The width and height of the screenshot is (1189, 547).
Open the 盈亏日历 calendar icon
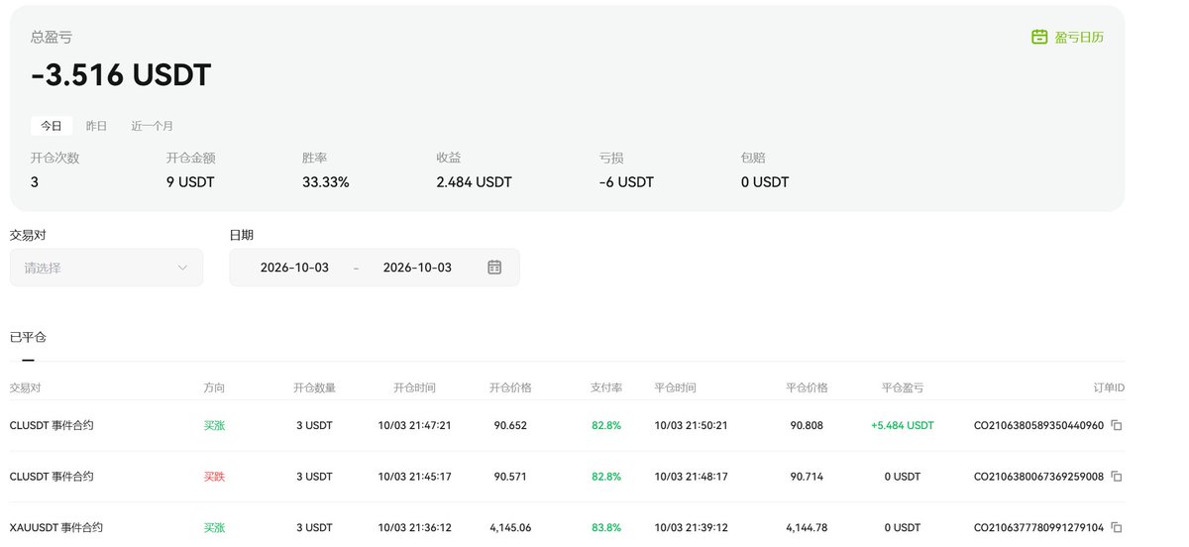[1039, 37]
